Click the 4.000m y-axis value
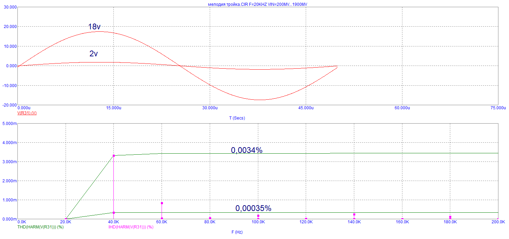This screenshot has height=239, width=509. click(x=9, y=143)
